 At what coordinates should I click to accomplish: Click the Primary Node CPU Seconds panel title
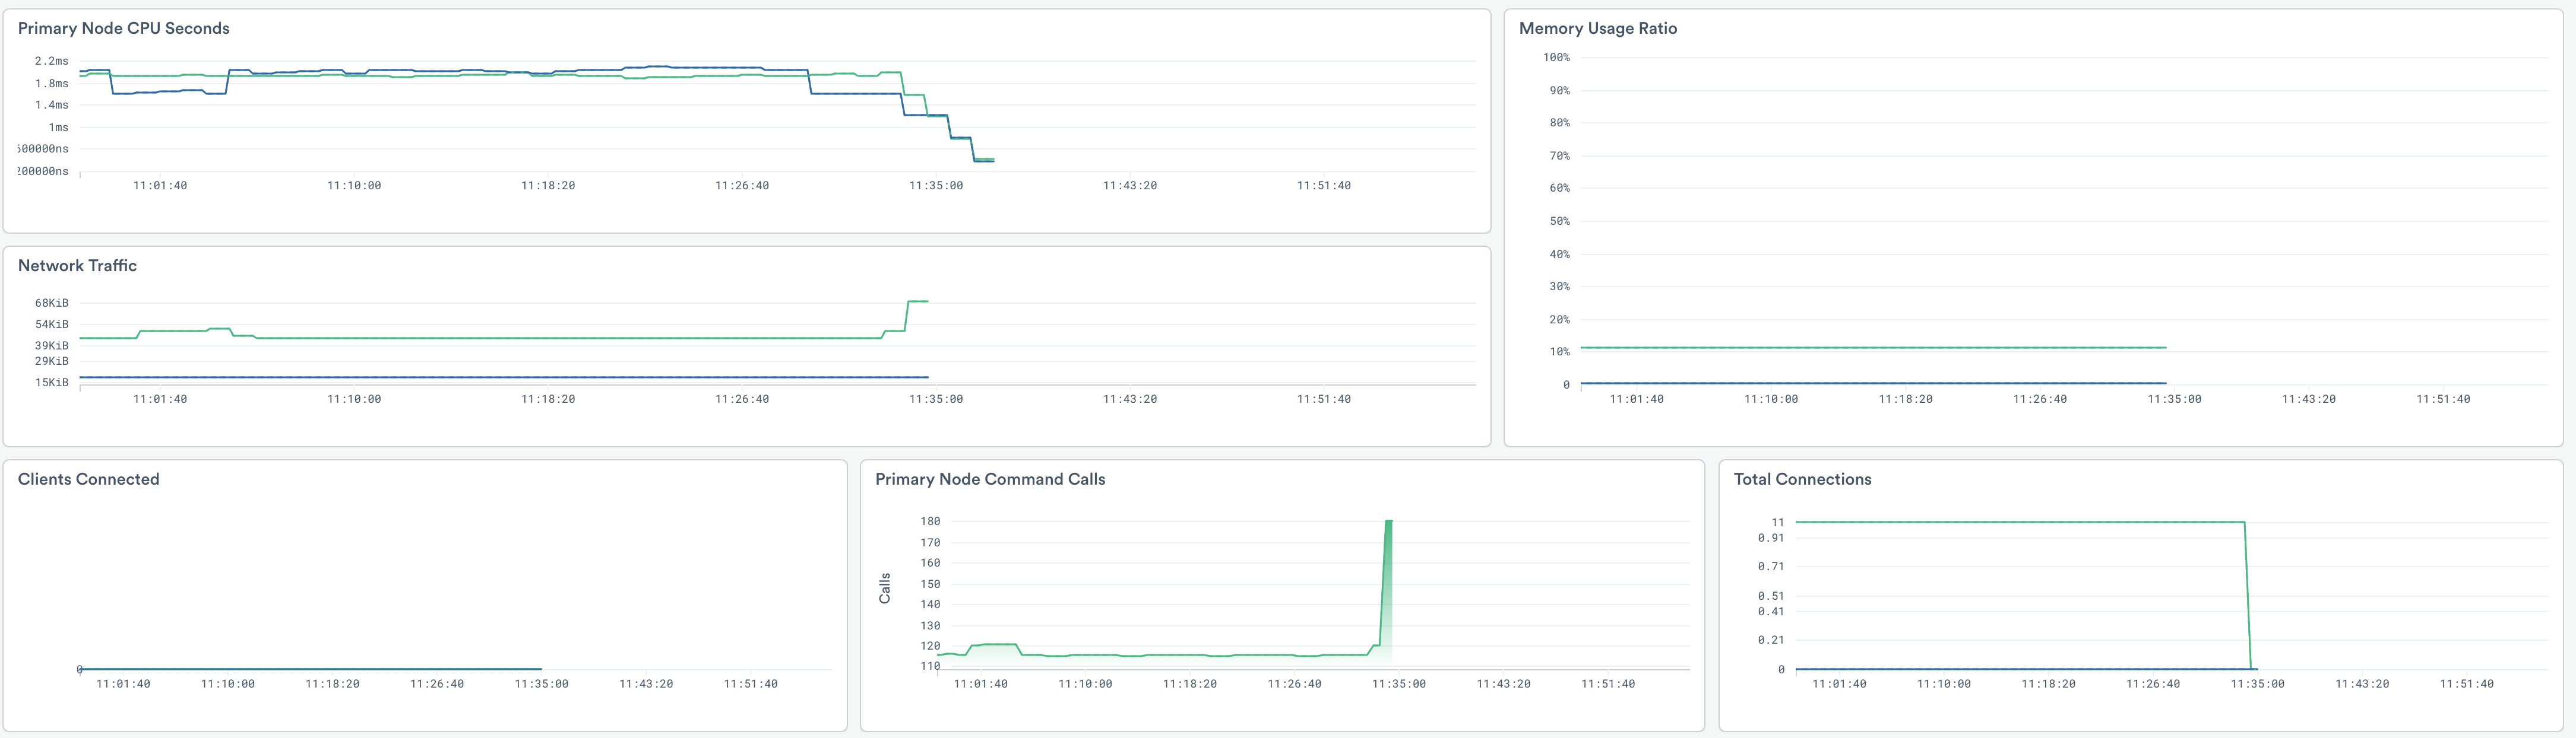tap(124, 28)
